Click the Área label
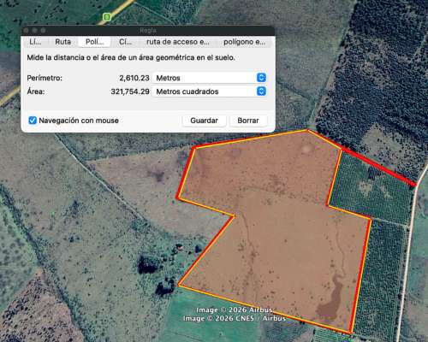Image resolution: width=428 pixels, height=342 pixels. point(36,91)
